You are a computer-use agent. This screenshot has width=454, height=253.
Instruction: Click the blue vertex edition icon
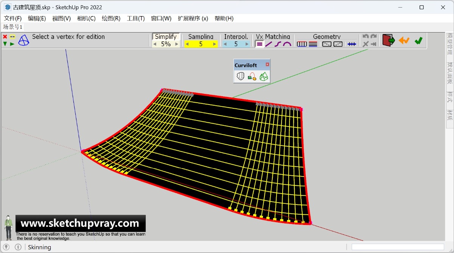[x=23, y=40]
